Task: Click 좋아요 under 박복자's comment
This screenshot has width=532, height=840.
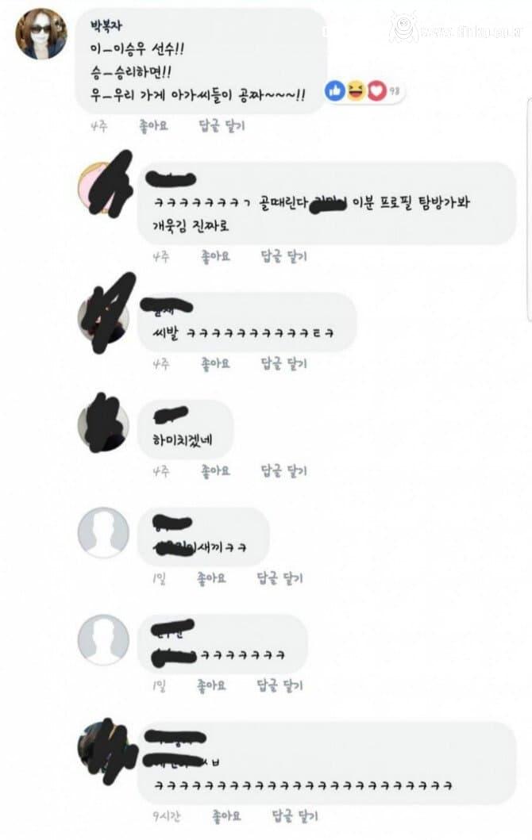Action: 153,126
